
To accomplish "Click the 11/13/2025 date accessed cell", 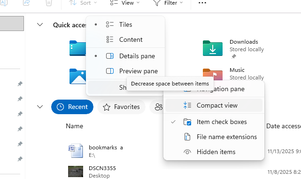I will (284, 151).
